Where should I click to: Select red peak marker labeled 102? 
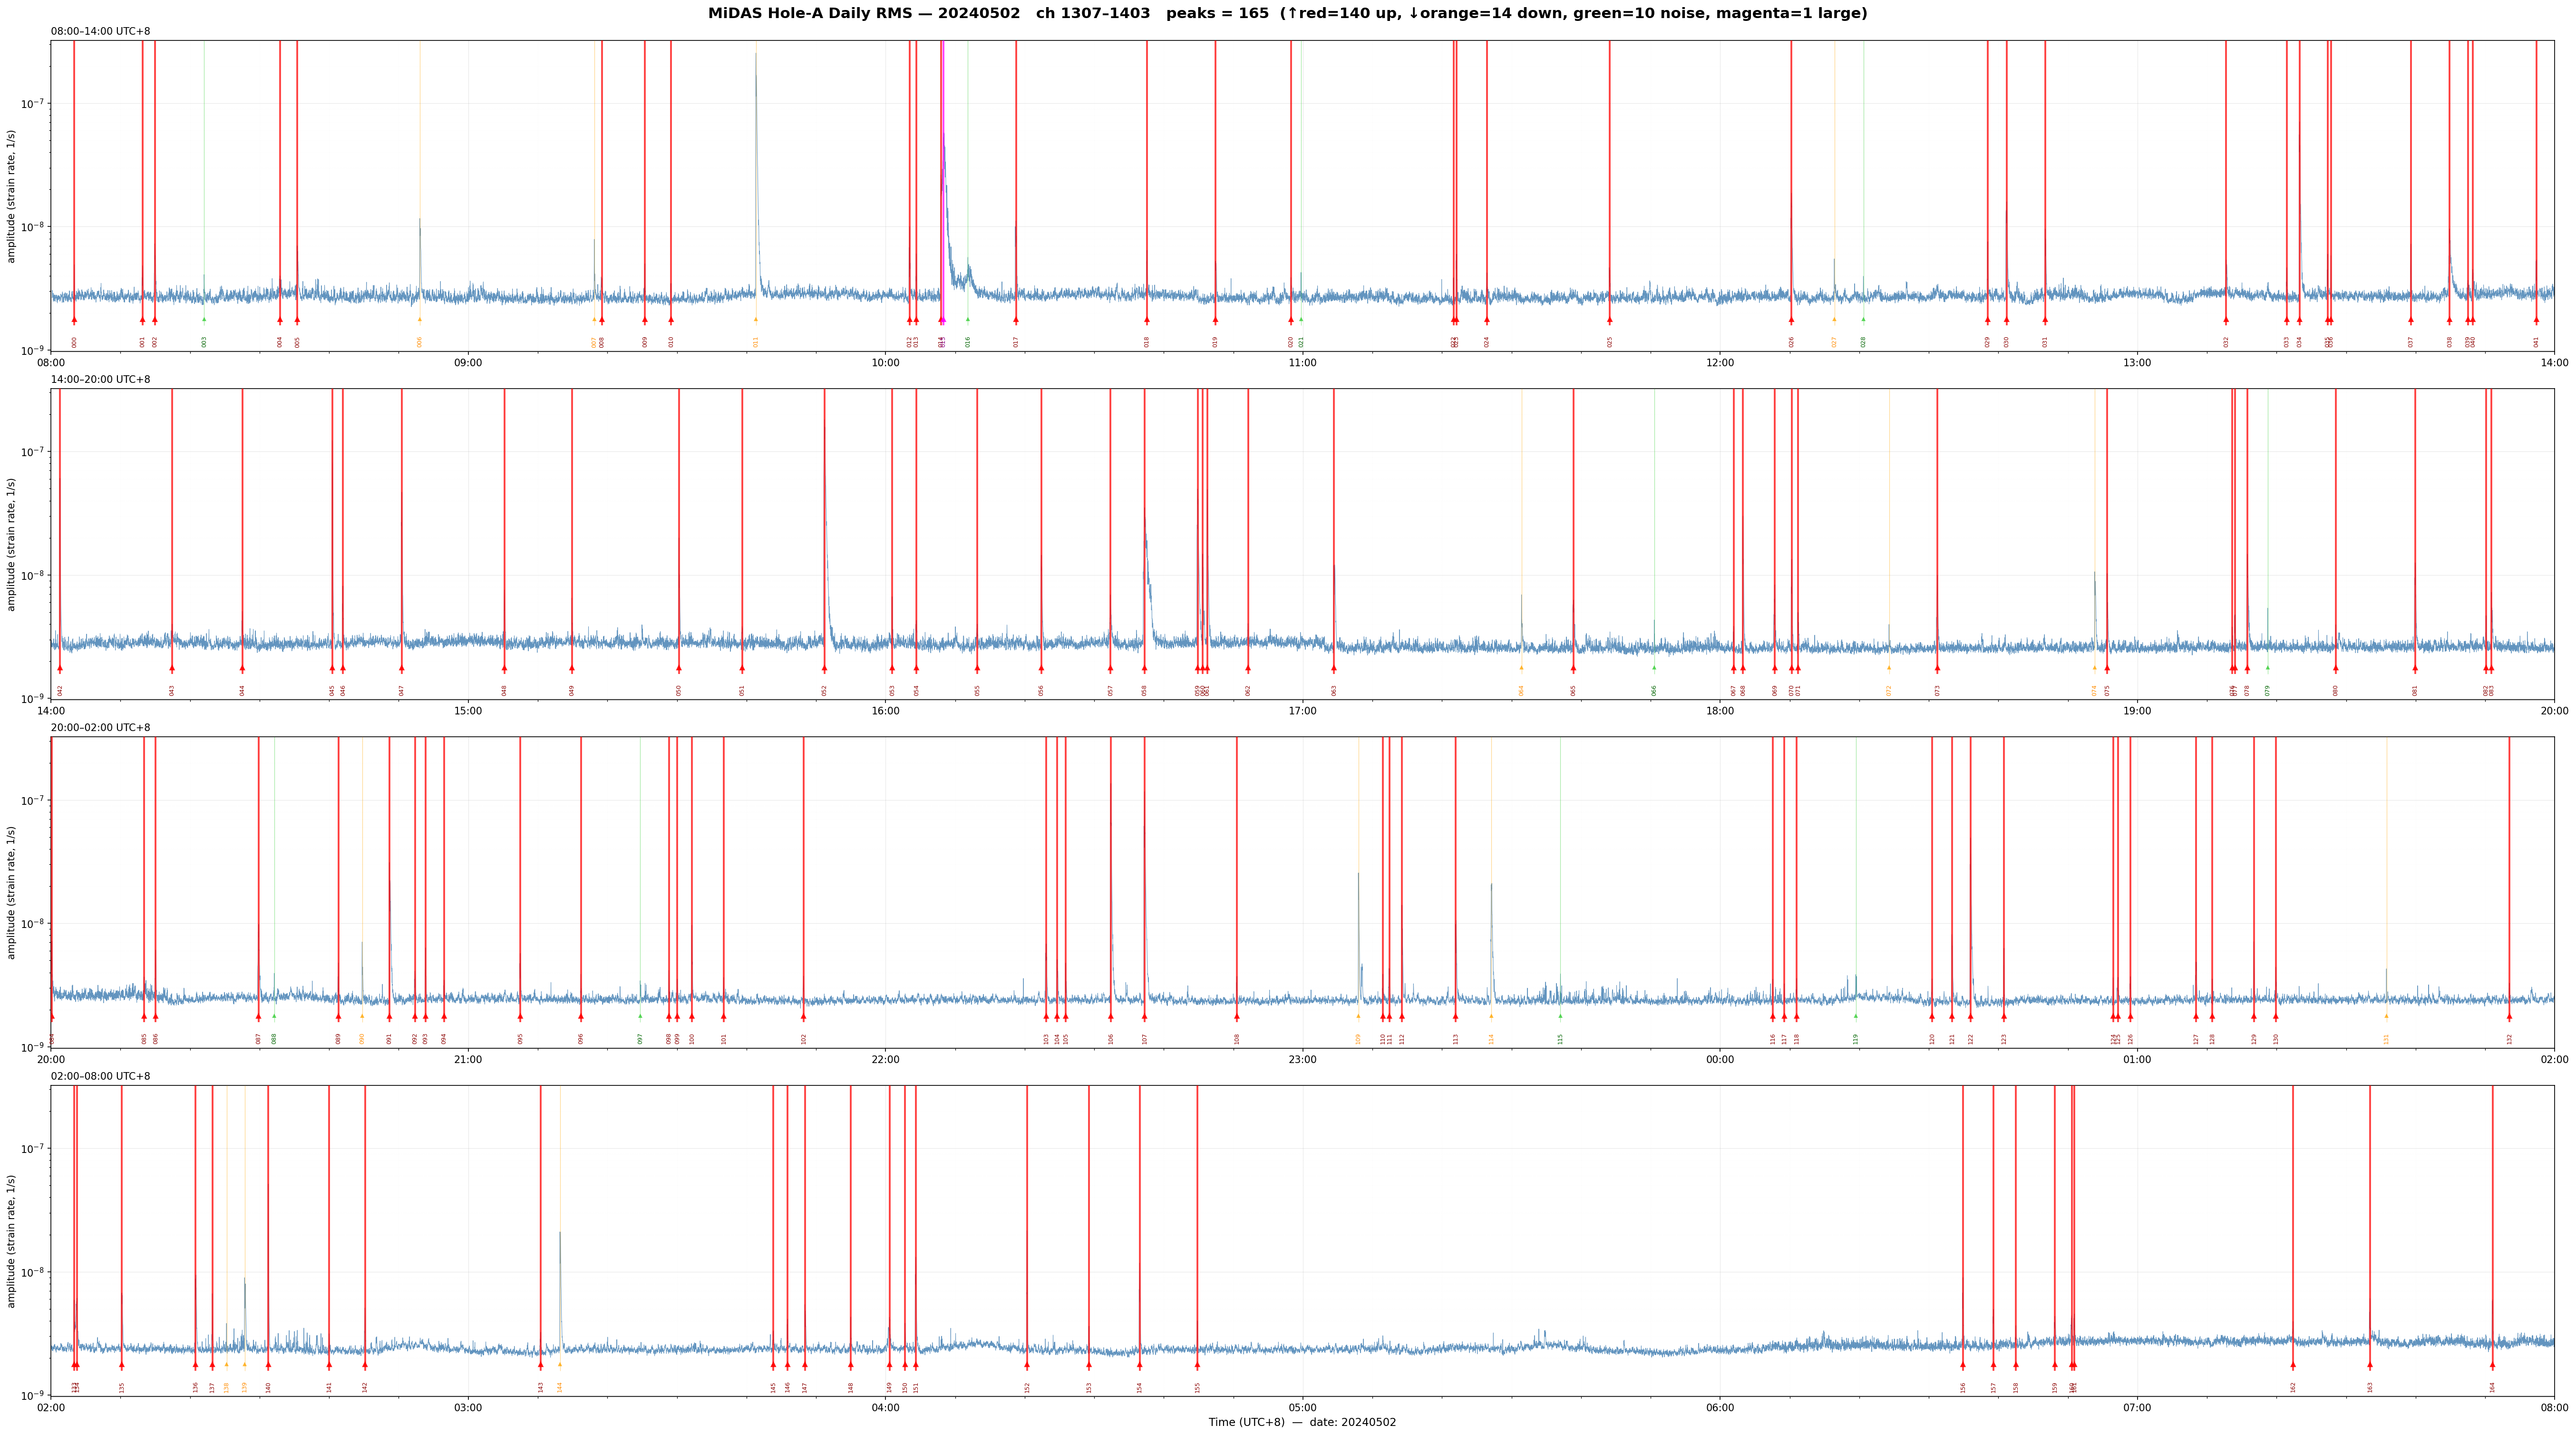tap(804, 1016)
